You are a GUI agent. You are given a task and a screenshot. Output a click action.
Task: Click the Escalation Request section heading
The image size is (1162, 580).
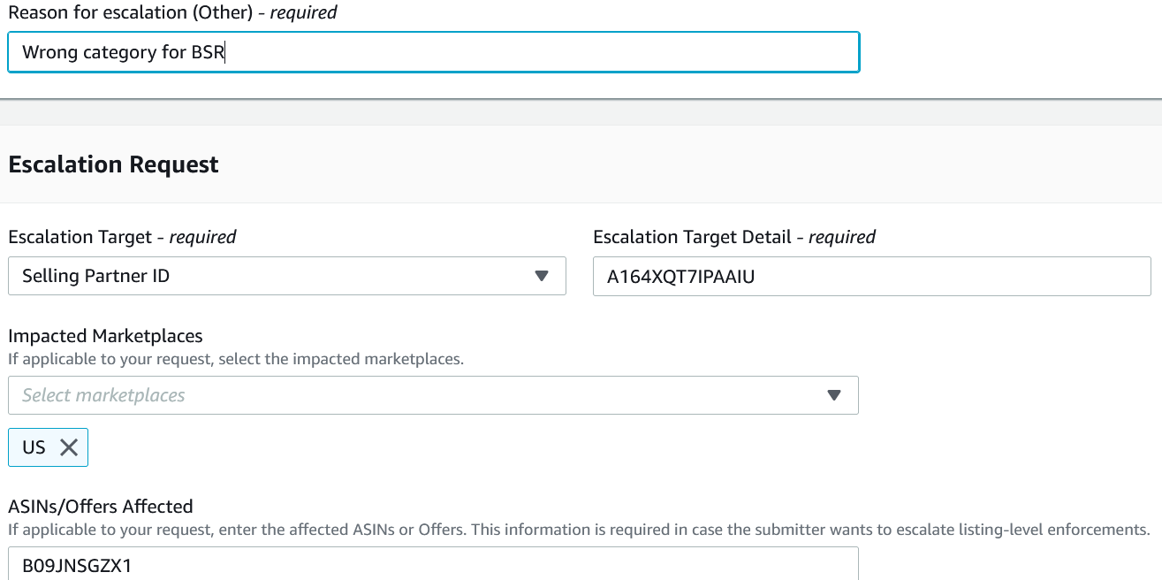[114, 164]
